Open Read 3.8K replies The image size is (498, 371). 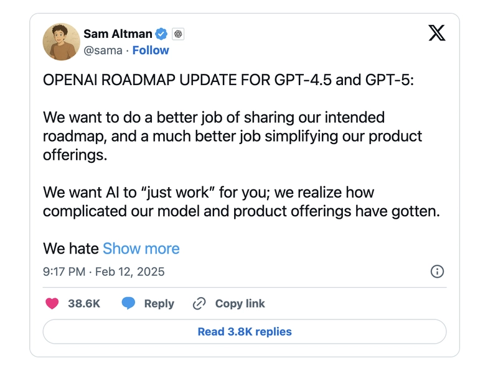[245, 332]
